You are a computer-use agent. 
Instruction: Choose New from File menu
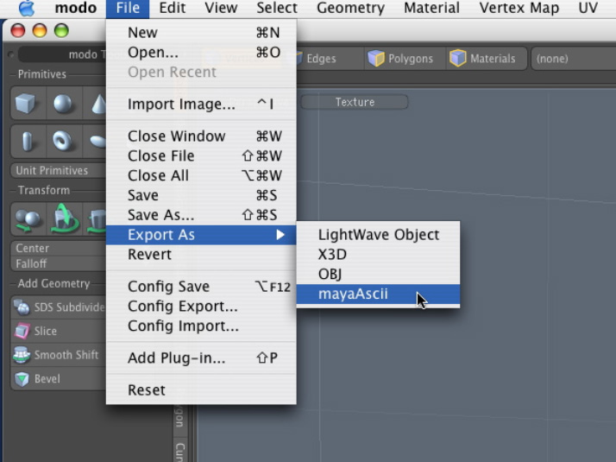(201, 33)
